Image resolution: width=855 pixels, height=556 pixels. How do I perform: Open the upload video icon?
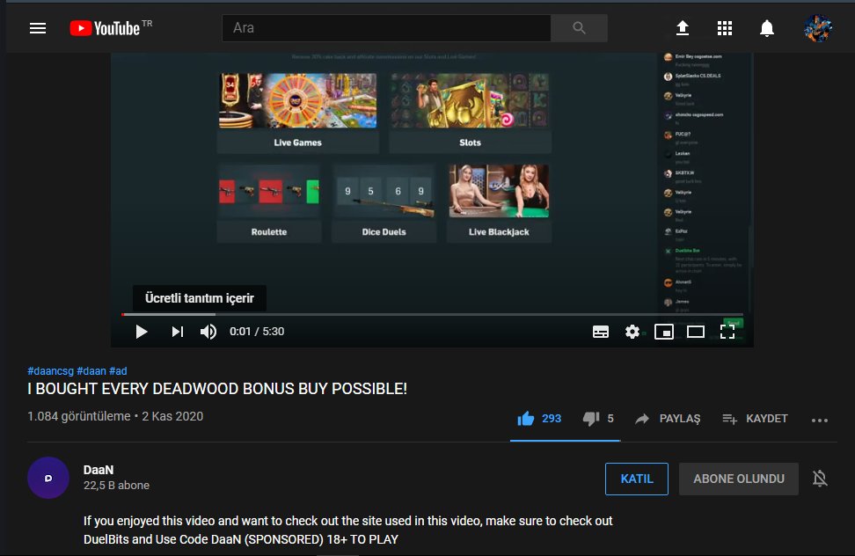(682, 28)
